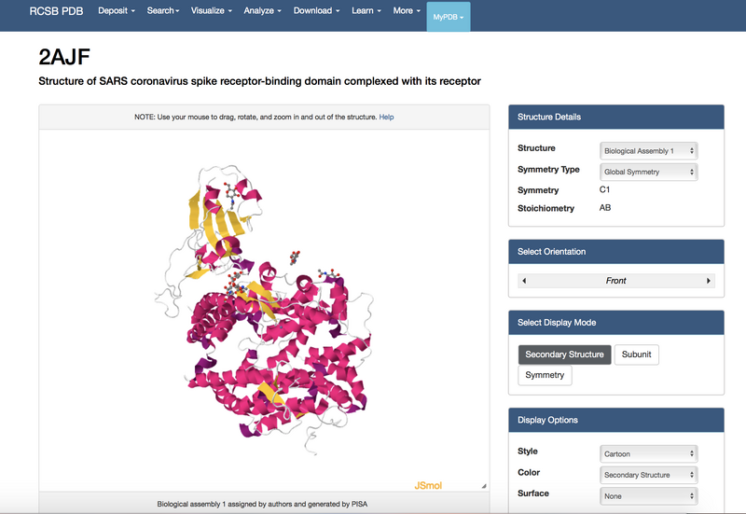Click the JSmol logo in viewer

tap(431, 485)
